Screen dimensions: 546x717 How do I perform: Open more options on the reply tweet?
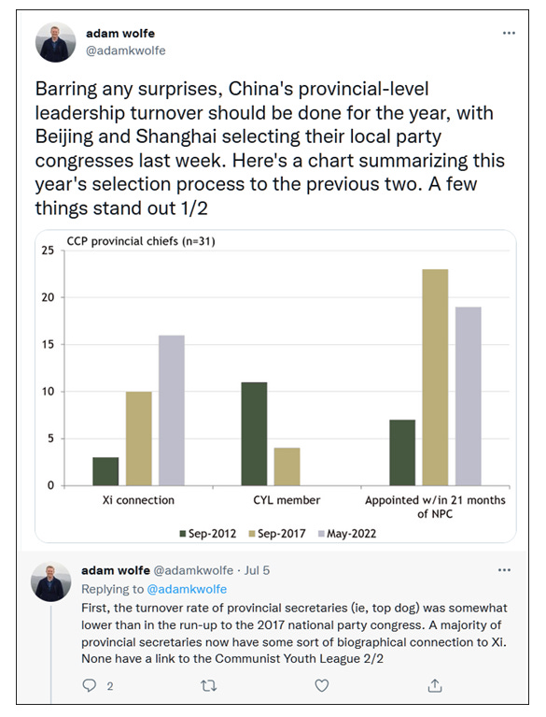[504, 569]
